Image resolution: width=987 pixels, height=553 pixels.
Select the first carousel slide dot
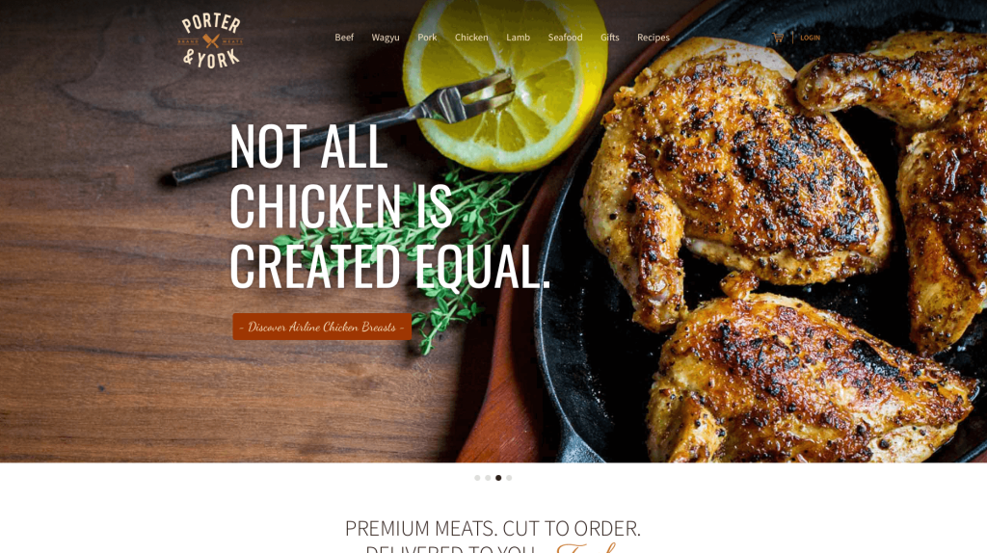pyautogui.click(x=477, y=478)
